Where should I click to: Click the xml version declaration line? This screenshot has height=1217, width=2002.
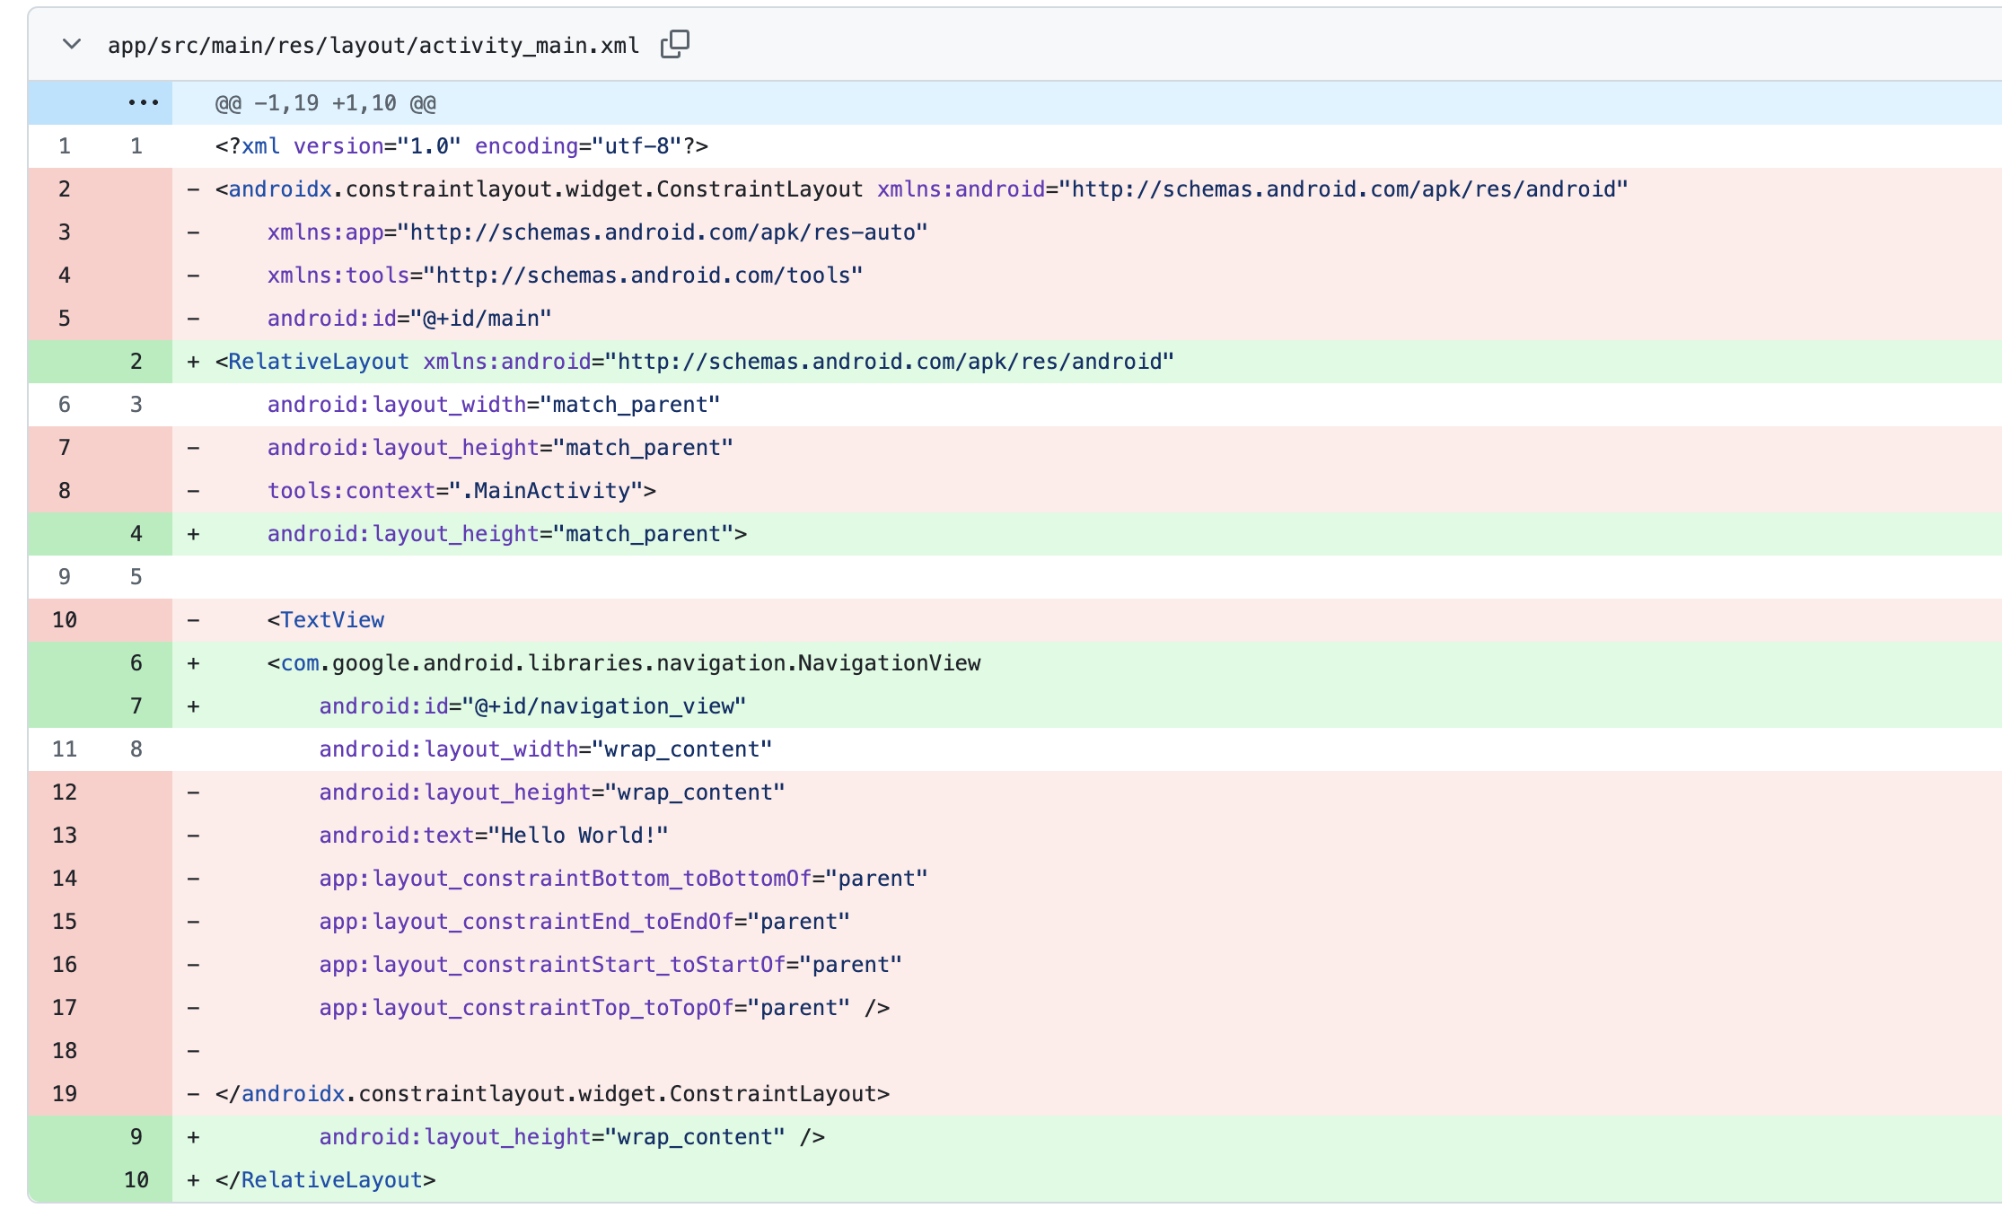pyautogui.click(x=461, y=146)
